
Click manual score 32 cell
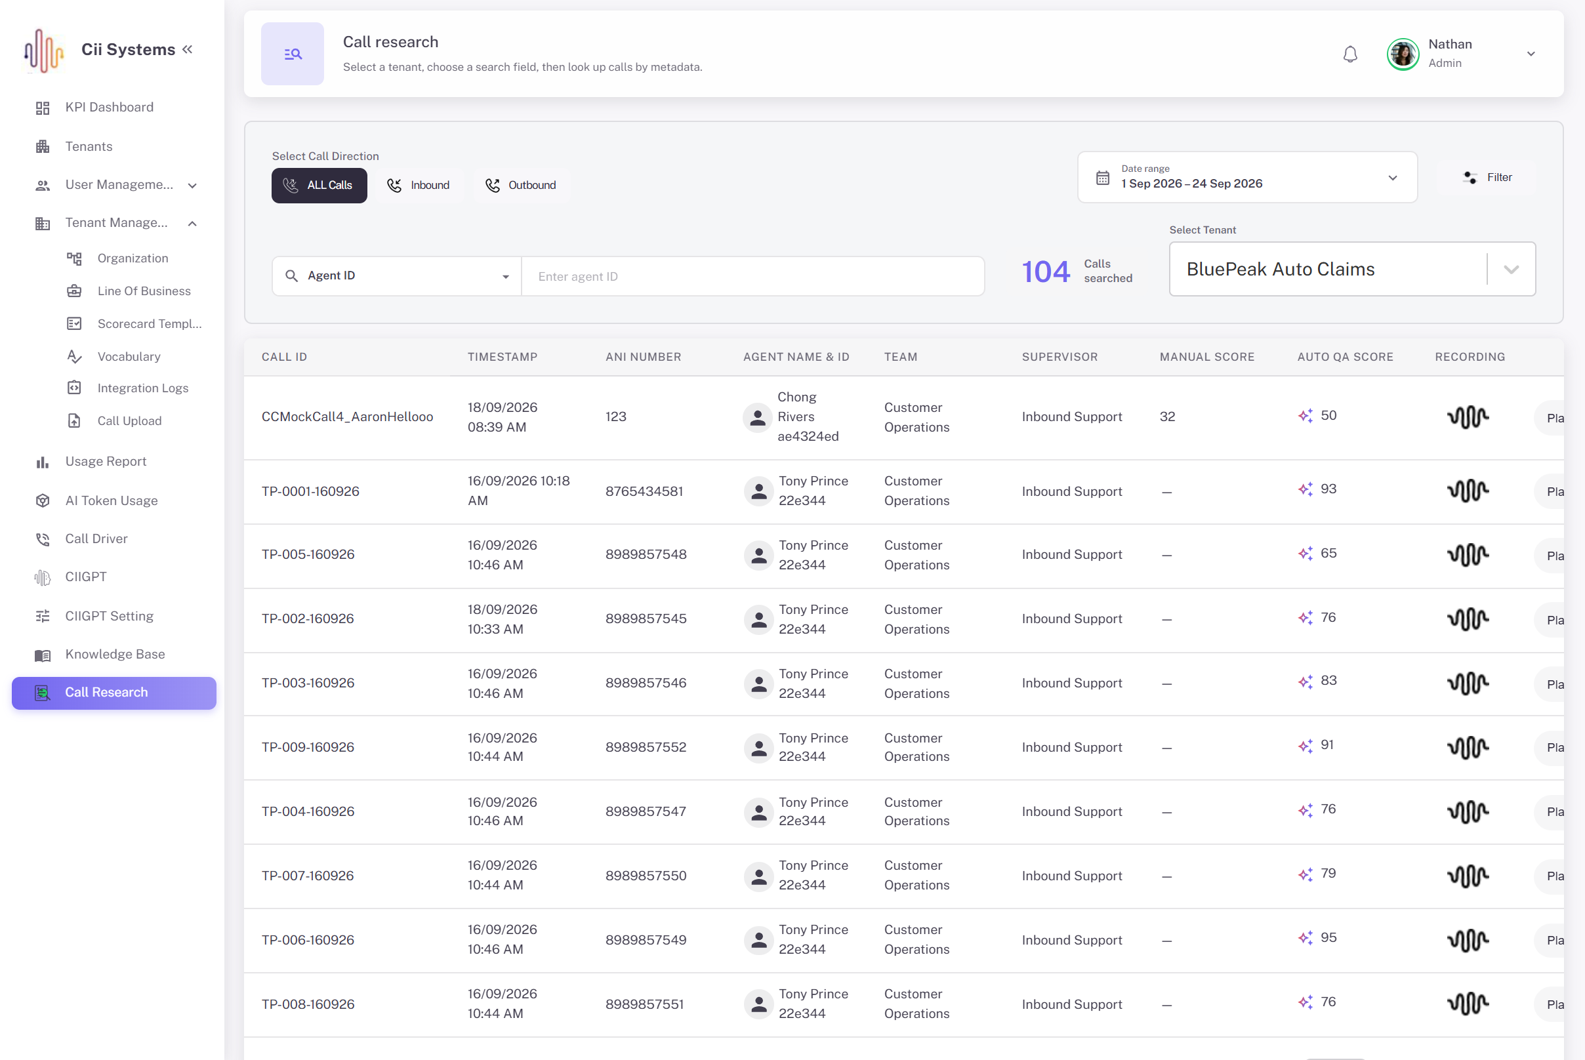[1167, 417]
